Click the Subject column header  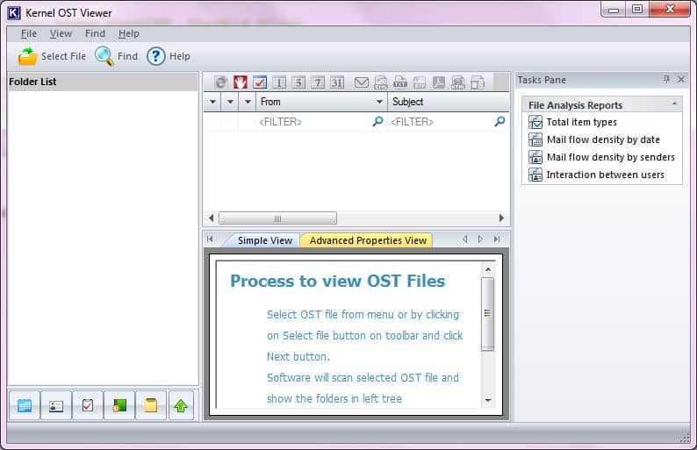(449, 102)
